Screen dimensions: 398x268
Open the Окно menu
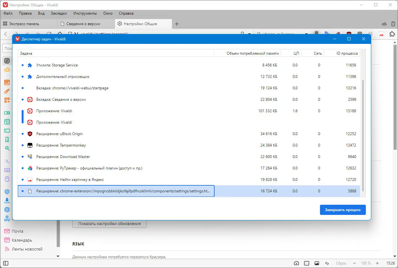click(x=108, y=13)
